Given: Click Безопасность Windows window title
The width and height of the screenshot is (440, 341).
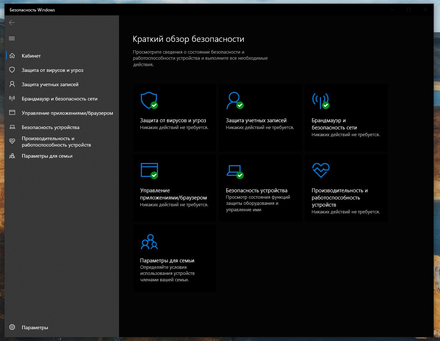Looking at the screenshot, I should click(32, 10).
